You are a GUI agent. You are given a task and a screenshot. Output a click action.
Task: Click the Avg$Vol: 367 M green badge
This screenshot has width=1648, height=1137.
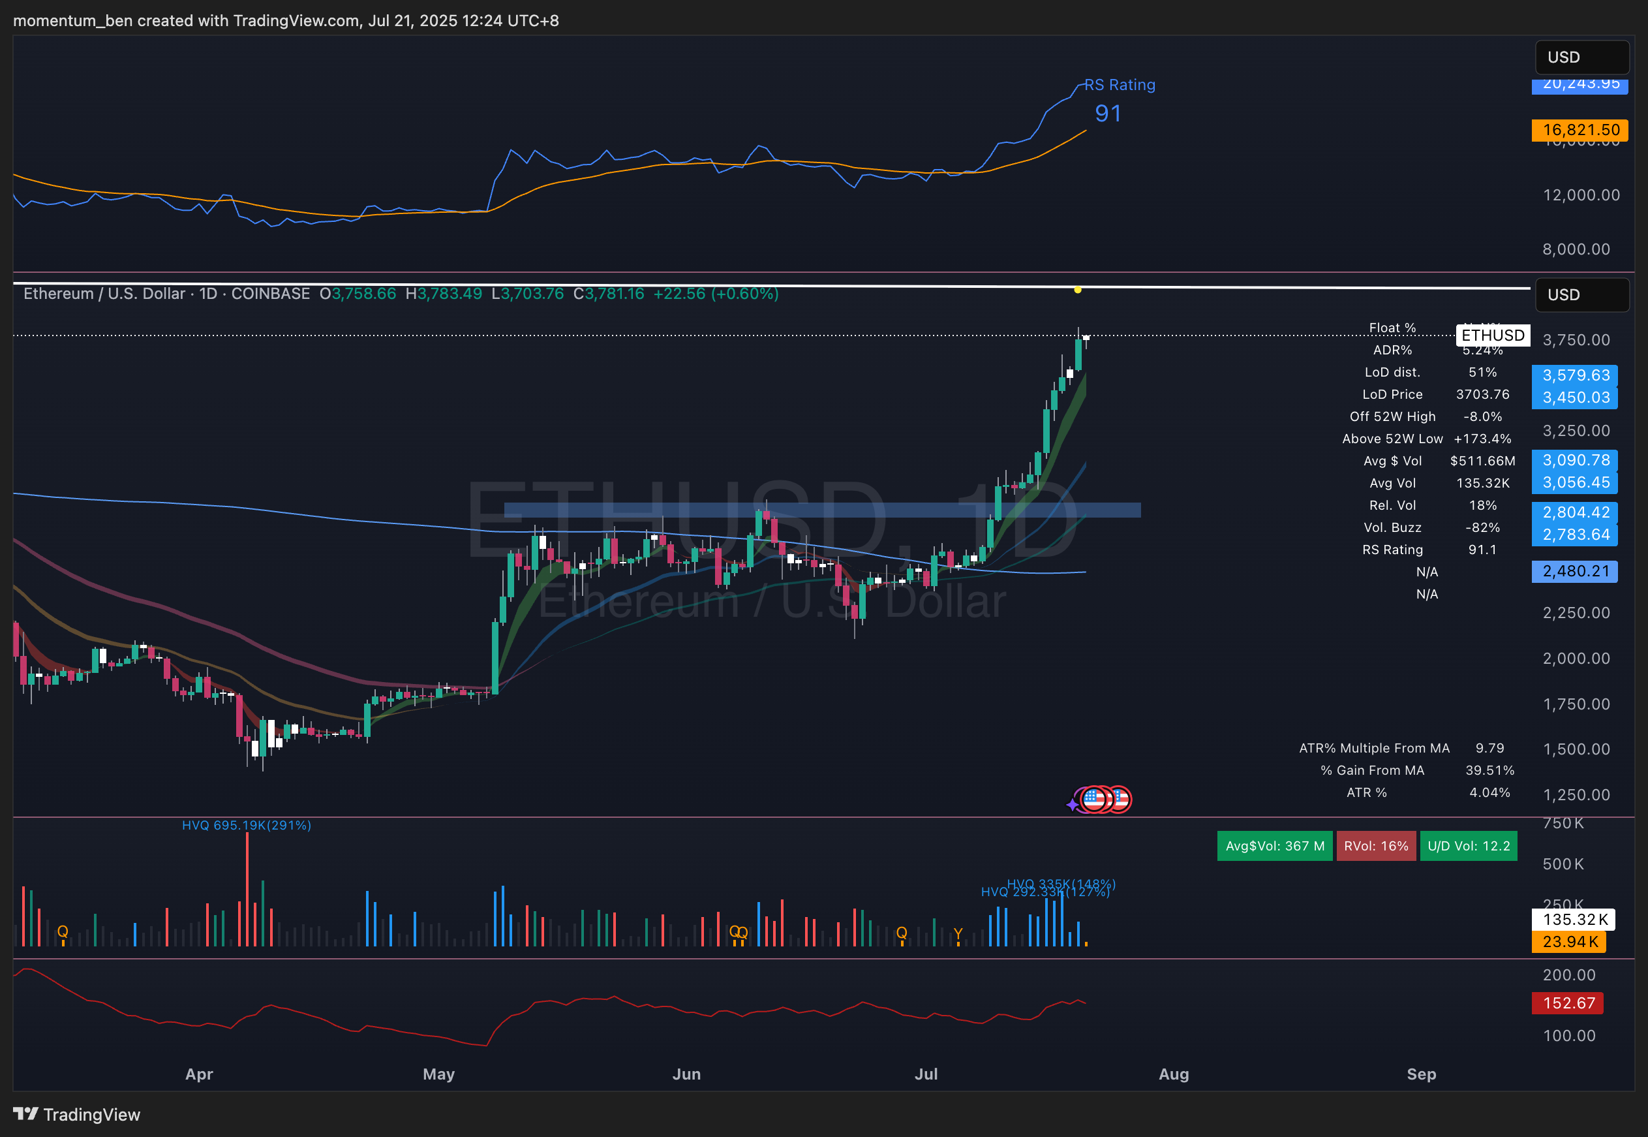click(x=1274, y=847)
